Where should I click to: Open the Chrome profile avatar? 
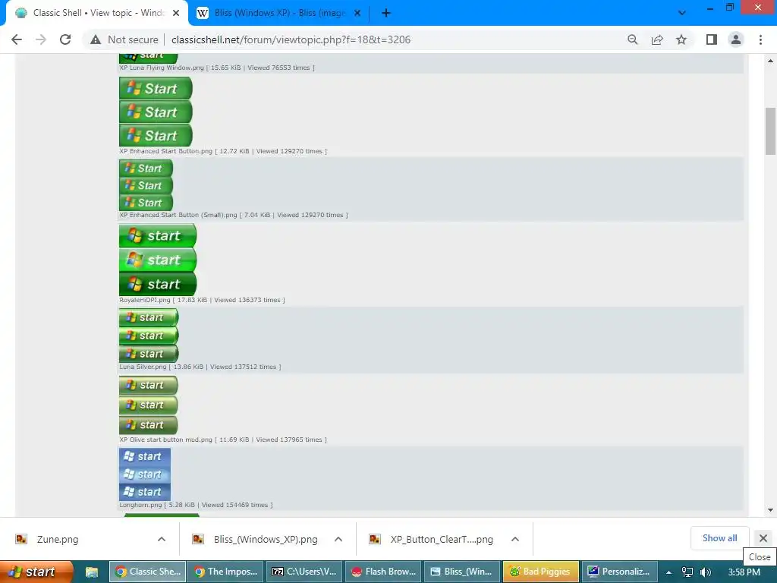736,39
